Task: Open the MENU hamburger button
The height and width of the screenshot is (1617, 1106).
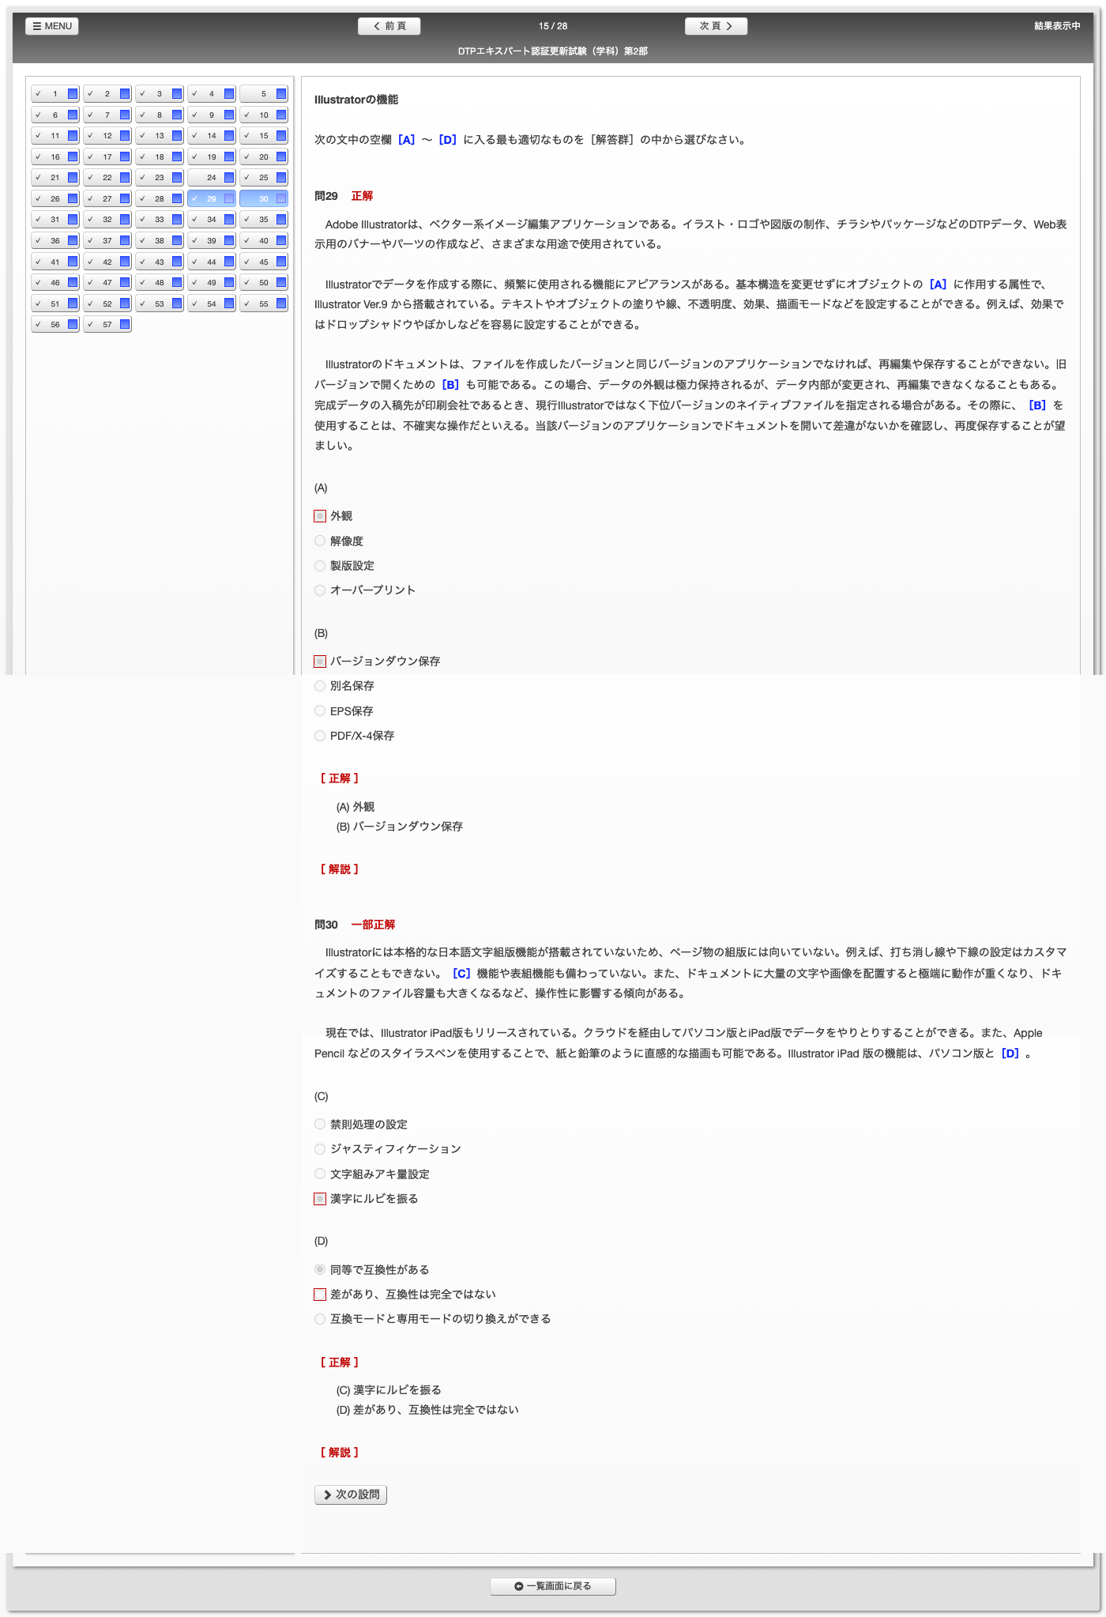Action: (52, 26)
